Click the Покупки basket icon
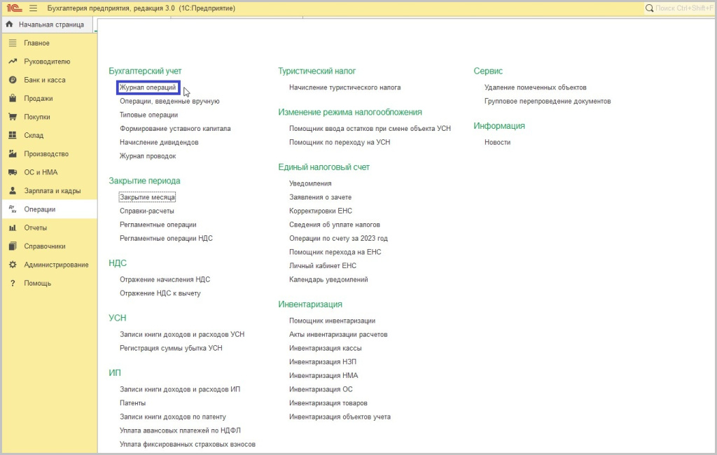This screenshot has height=455, width=717. click(x=12, y=117)
